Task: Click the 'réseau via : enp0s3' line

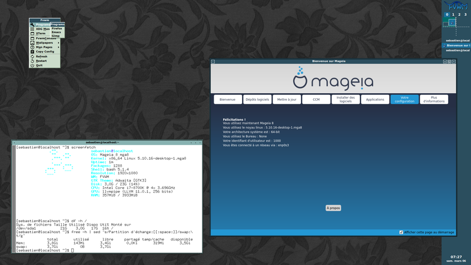Action: click(256, 145)
